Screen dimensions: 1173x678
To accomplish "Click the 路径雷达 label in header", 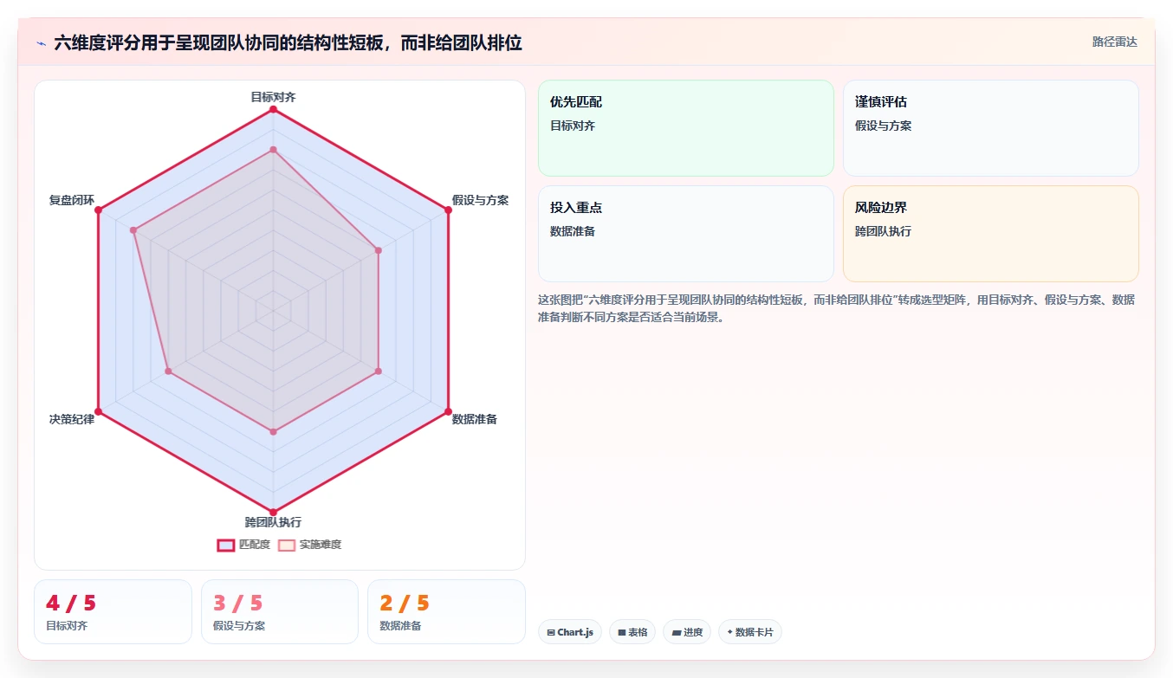I will [x=1114, y=42].
